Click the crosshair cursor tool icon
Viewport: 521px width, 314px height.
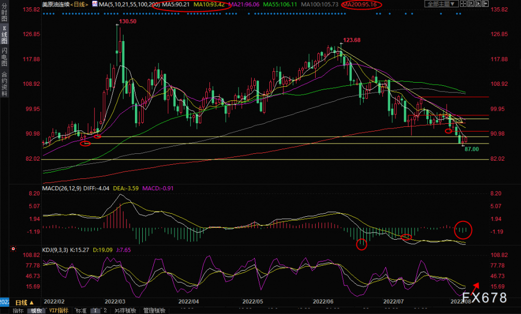(x=463, y=4)
